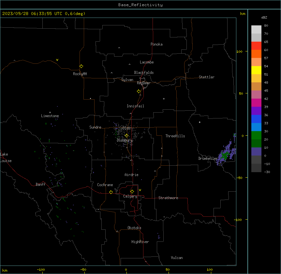Select the bright green 20-30 dBZ swatch

click(256, 135)
